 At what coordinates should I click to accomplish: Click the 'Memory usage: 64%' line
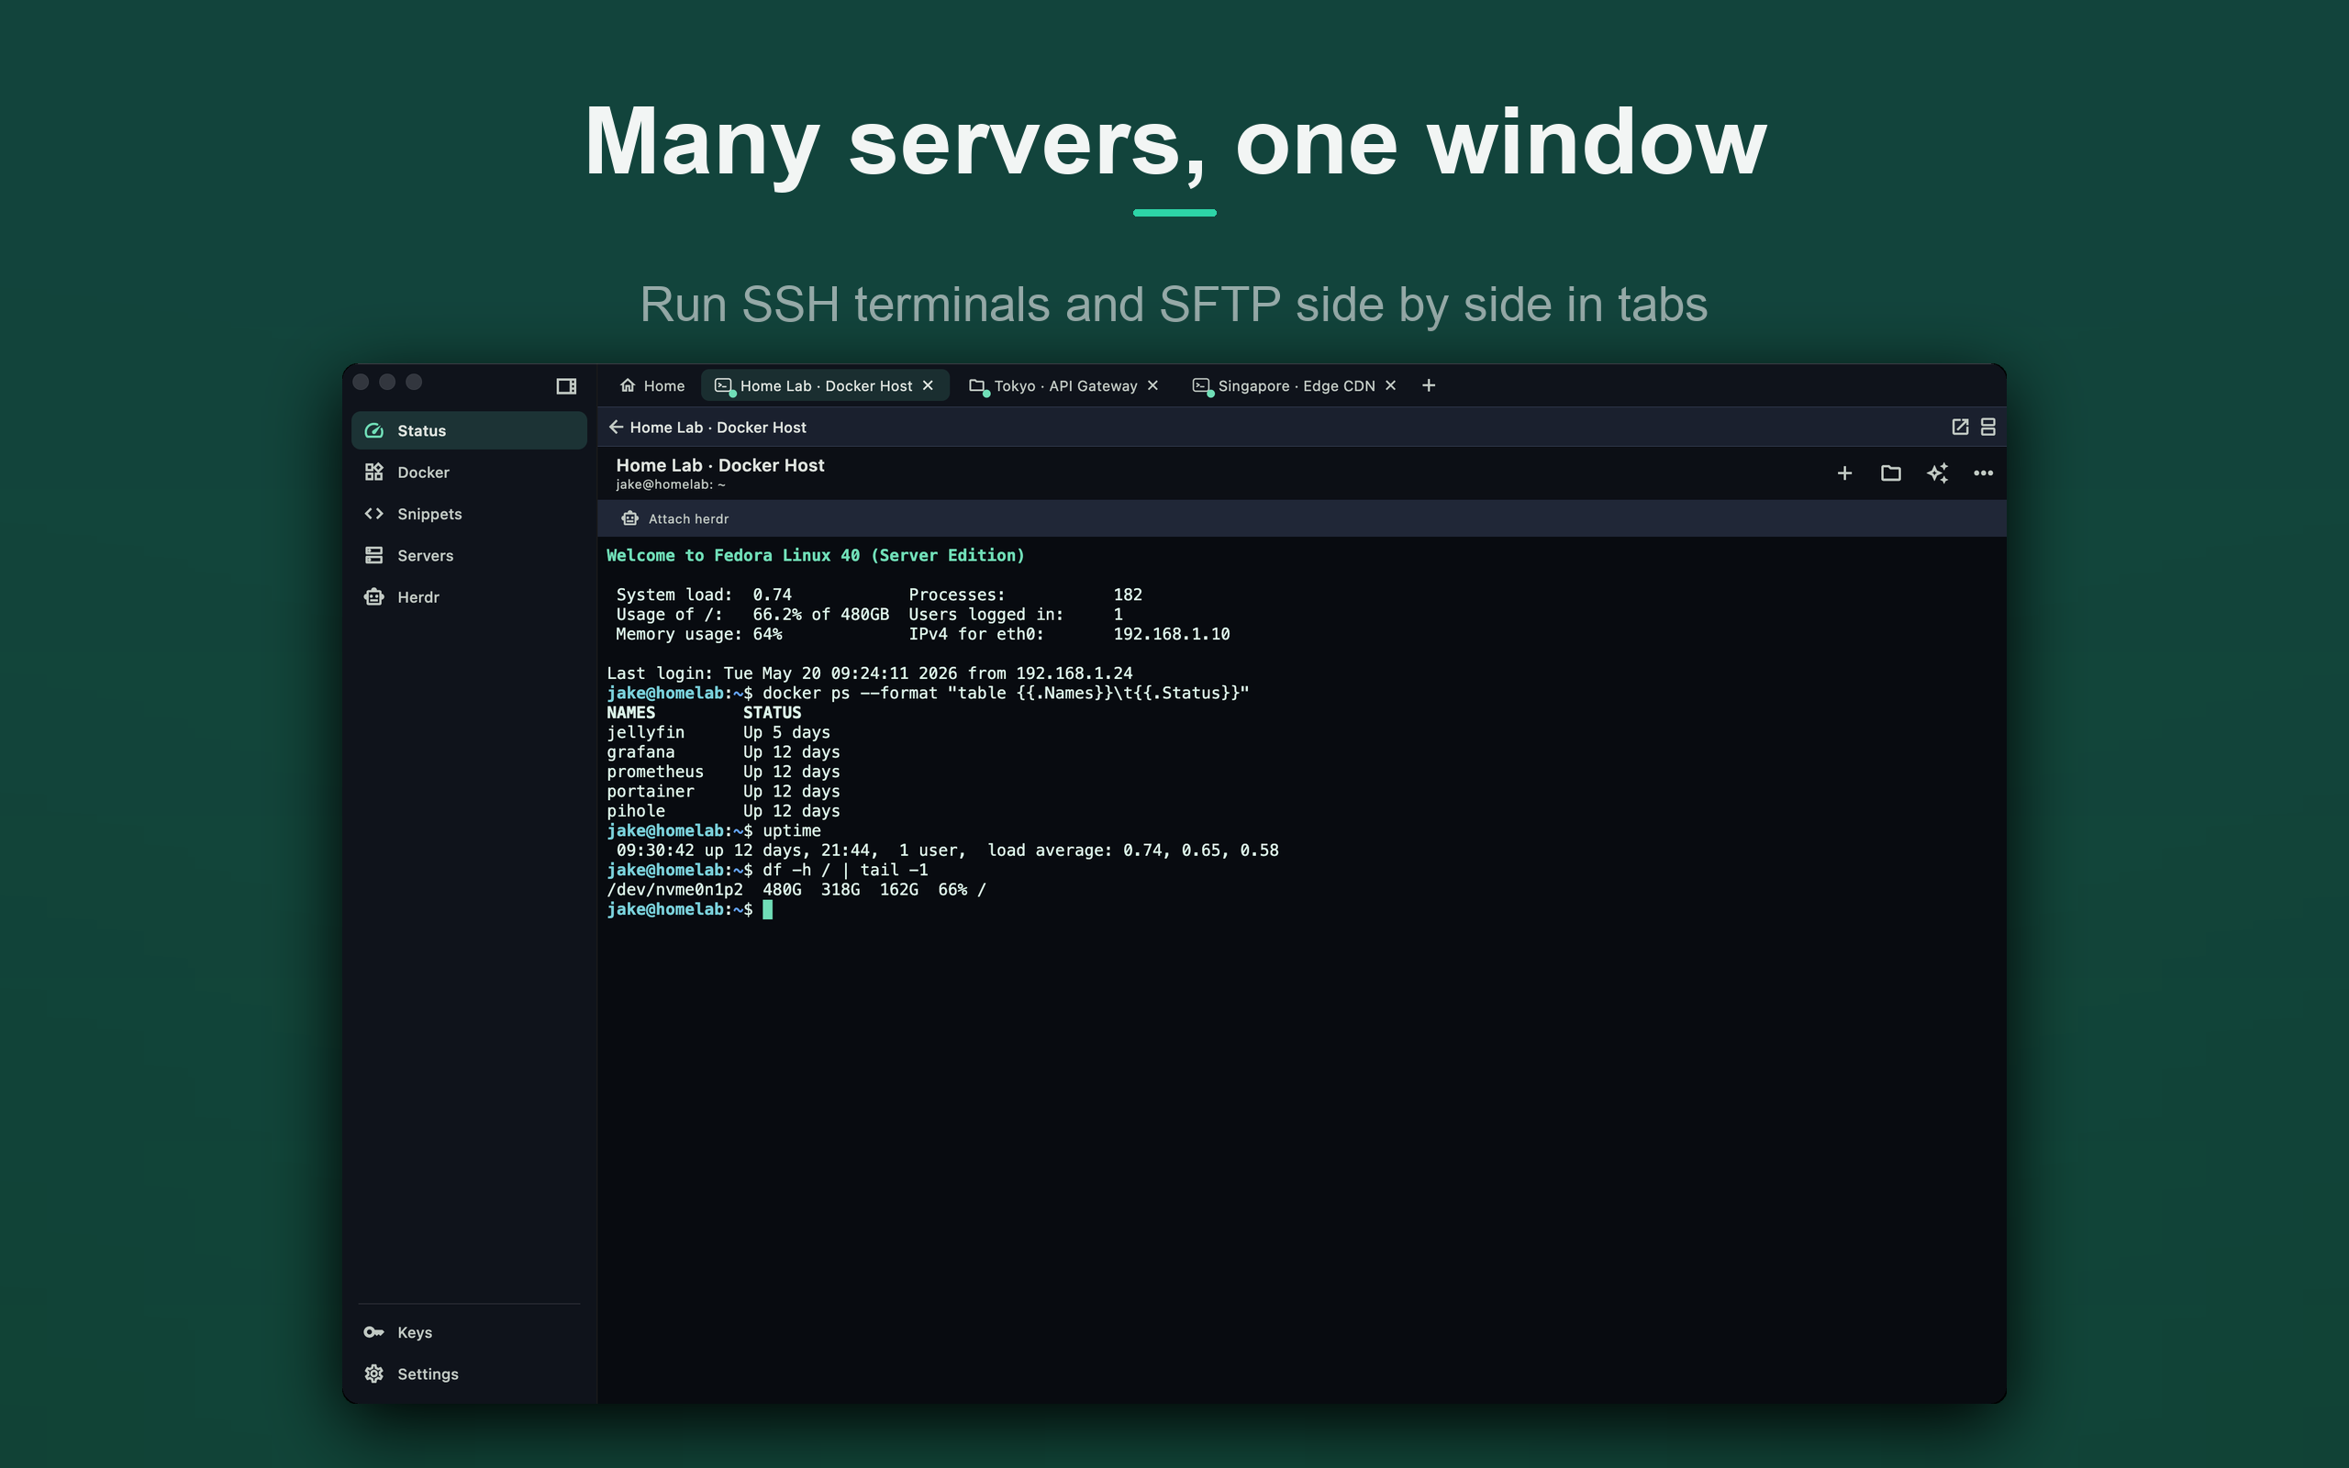coord(699,634)
